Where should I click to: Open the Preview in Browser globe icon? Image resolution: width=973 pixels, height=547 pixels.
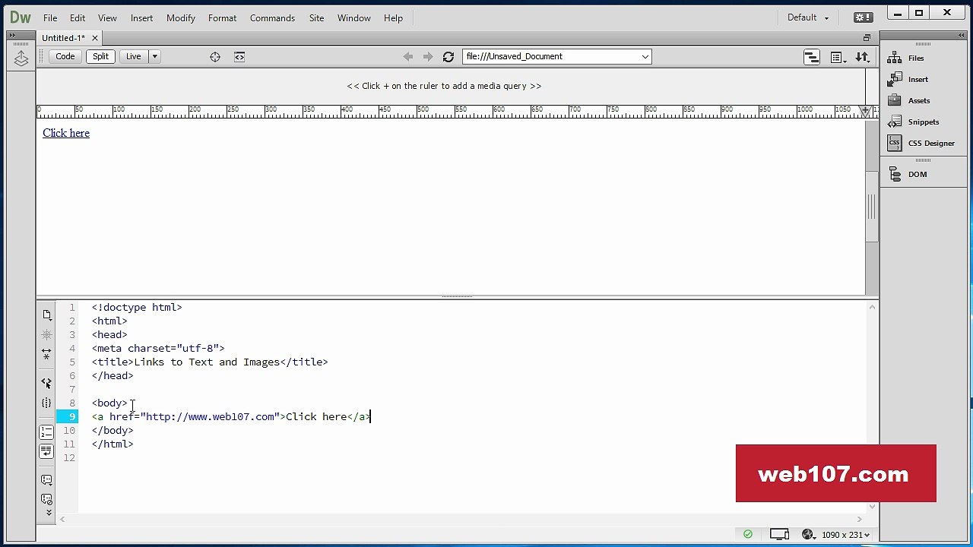click(808, 534)
